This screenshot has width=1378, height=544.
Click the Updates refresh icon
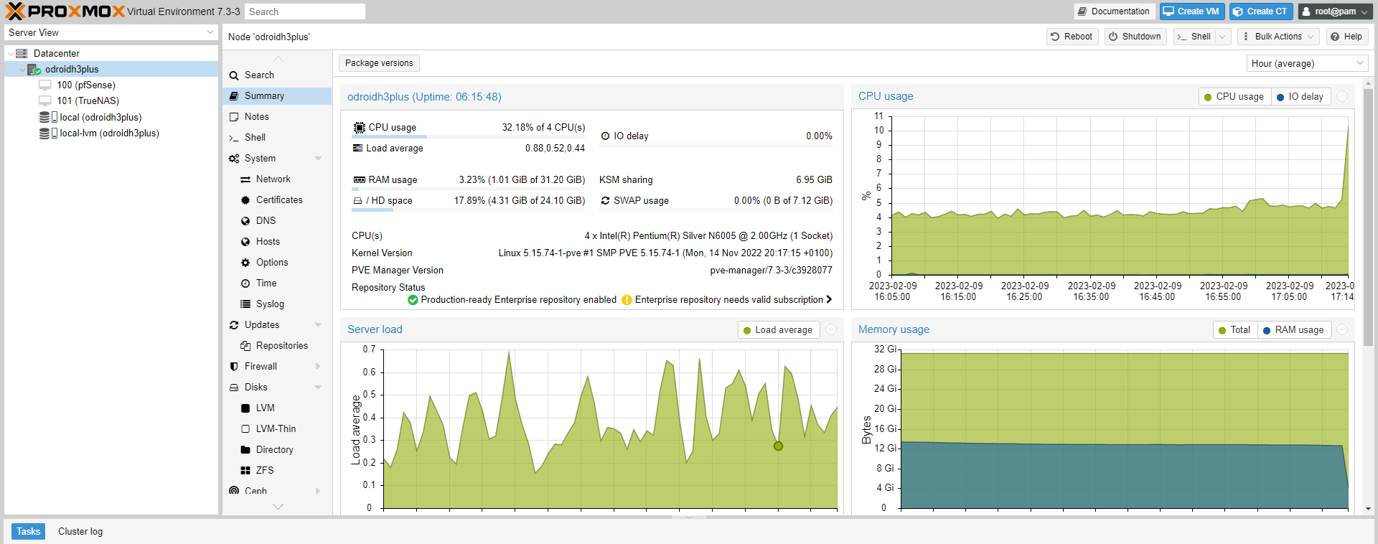pyautogui.click(x=234, y=325)
